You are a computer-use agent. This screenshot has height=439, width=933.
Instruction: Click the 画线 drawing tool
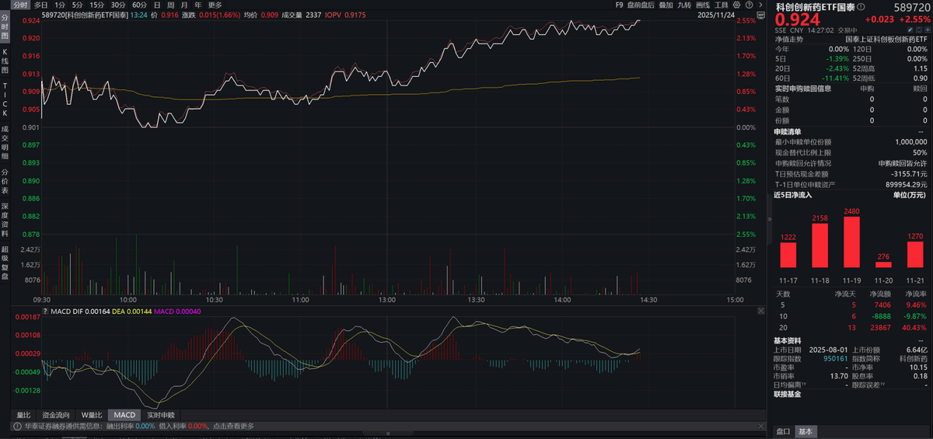point(703,5)
